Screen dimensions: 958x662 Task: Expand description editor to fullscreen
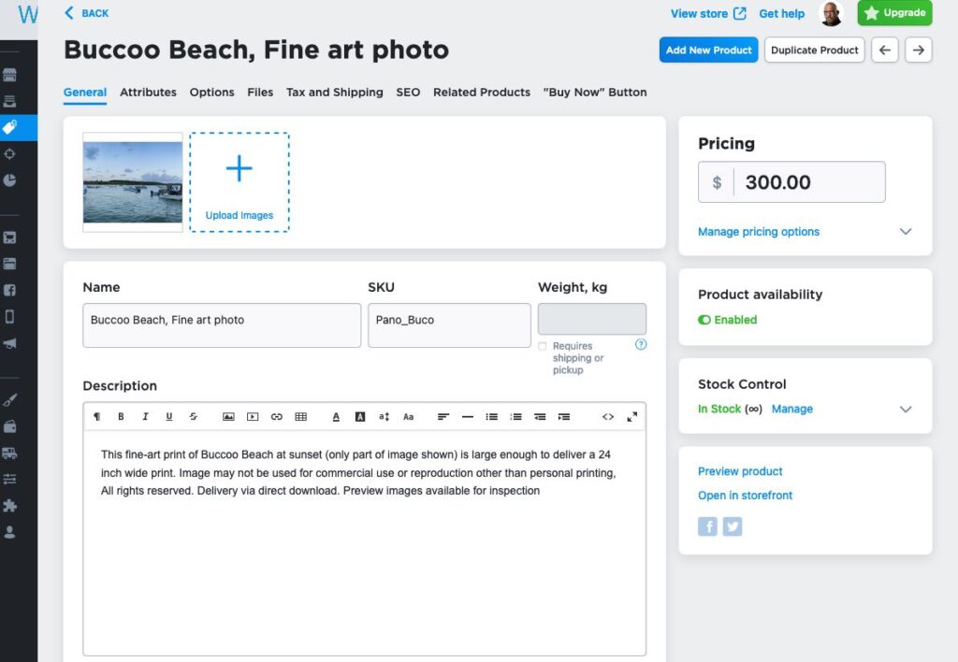click(632, 417)
